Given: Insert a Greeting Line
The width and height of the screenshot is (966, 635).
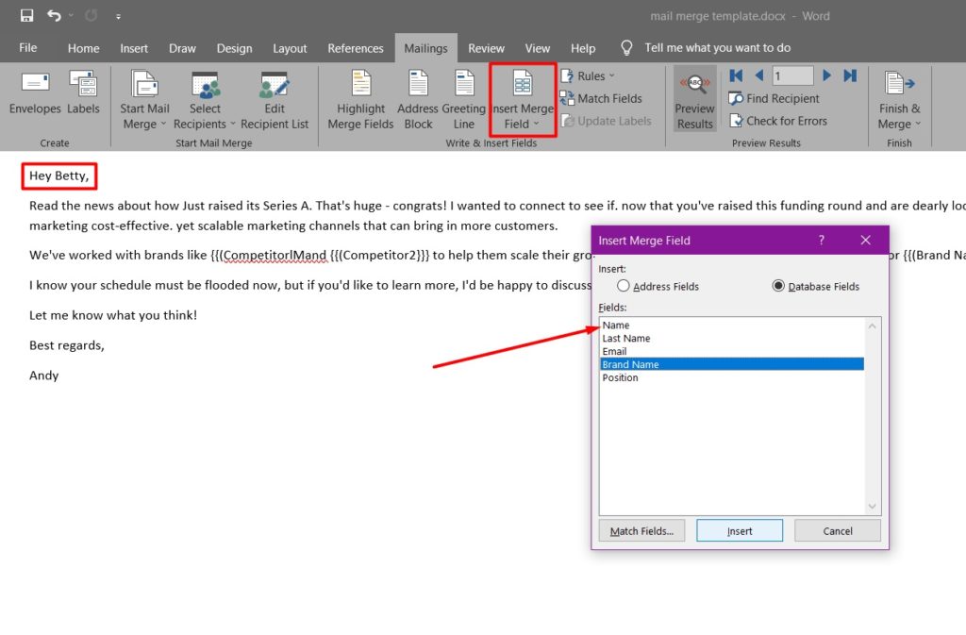Looking at the screenshot, I should tap(464, 100).
